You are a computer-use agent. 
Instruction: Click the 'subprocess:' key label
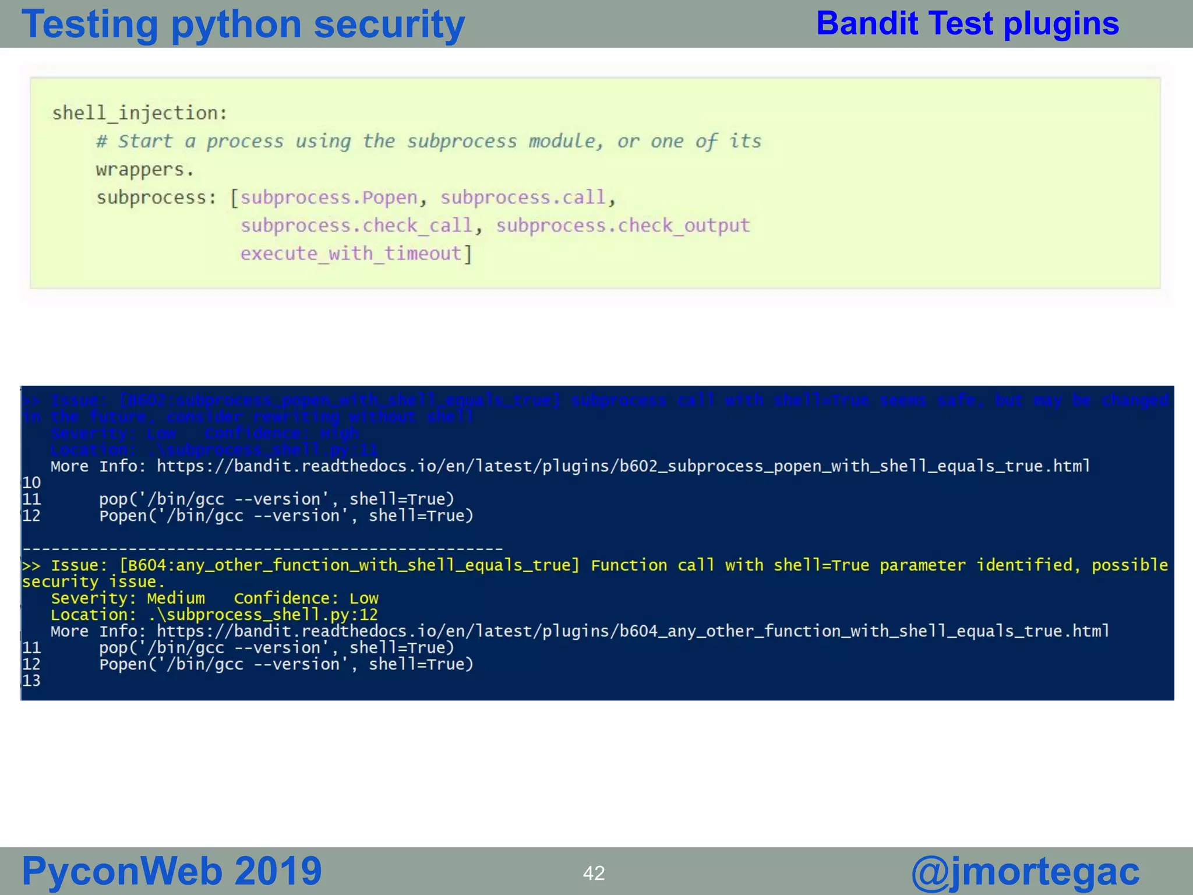(x=157, y=198)
